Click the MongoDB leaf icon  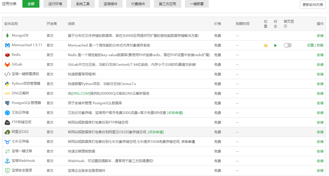[x=7, y=35]
